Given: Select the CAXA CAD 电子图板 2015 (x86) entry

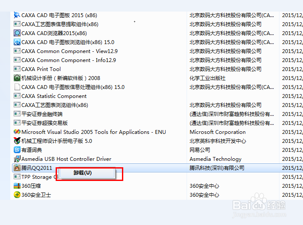Looking at the screenshot, I should (59, 15).
